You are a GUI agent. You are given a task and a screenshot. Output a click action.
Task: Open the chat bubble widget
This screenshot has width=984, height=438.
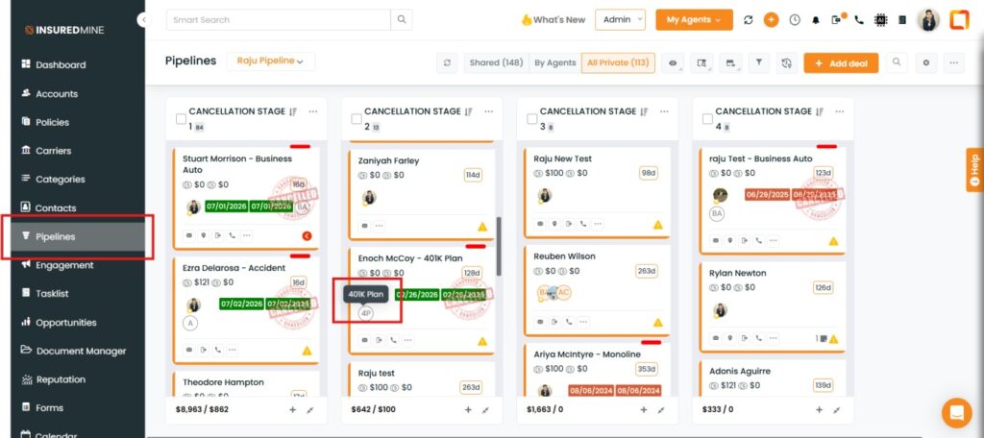click(956, 413)
